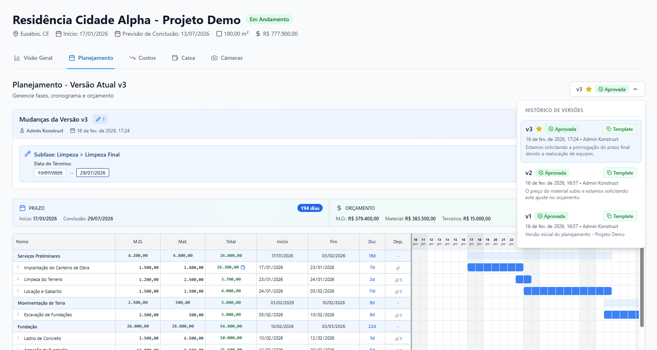Click the pencil changes badge next to Mudanças da Versão v3
The height and width of the screenshot is (350, 657).
click(100, 120)
